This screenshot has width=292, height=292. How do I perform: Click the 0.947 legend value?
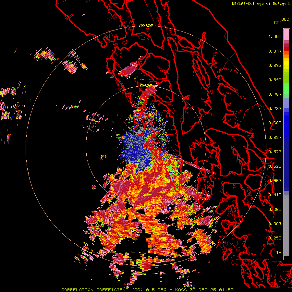tap(275, 51)
